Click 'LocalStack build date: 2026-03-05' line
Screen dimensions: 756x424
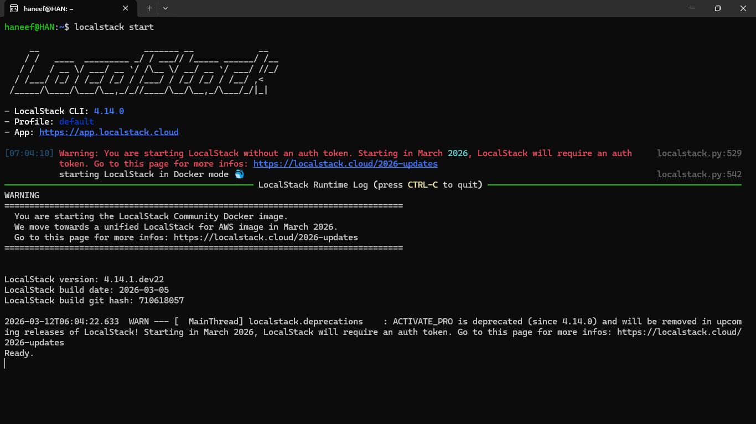pos(87,290)
